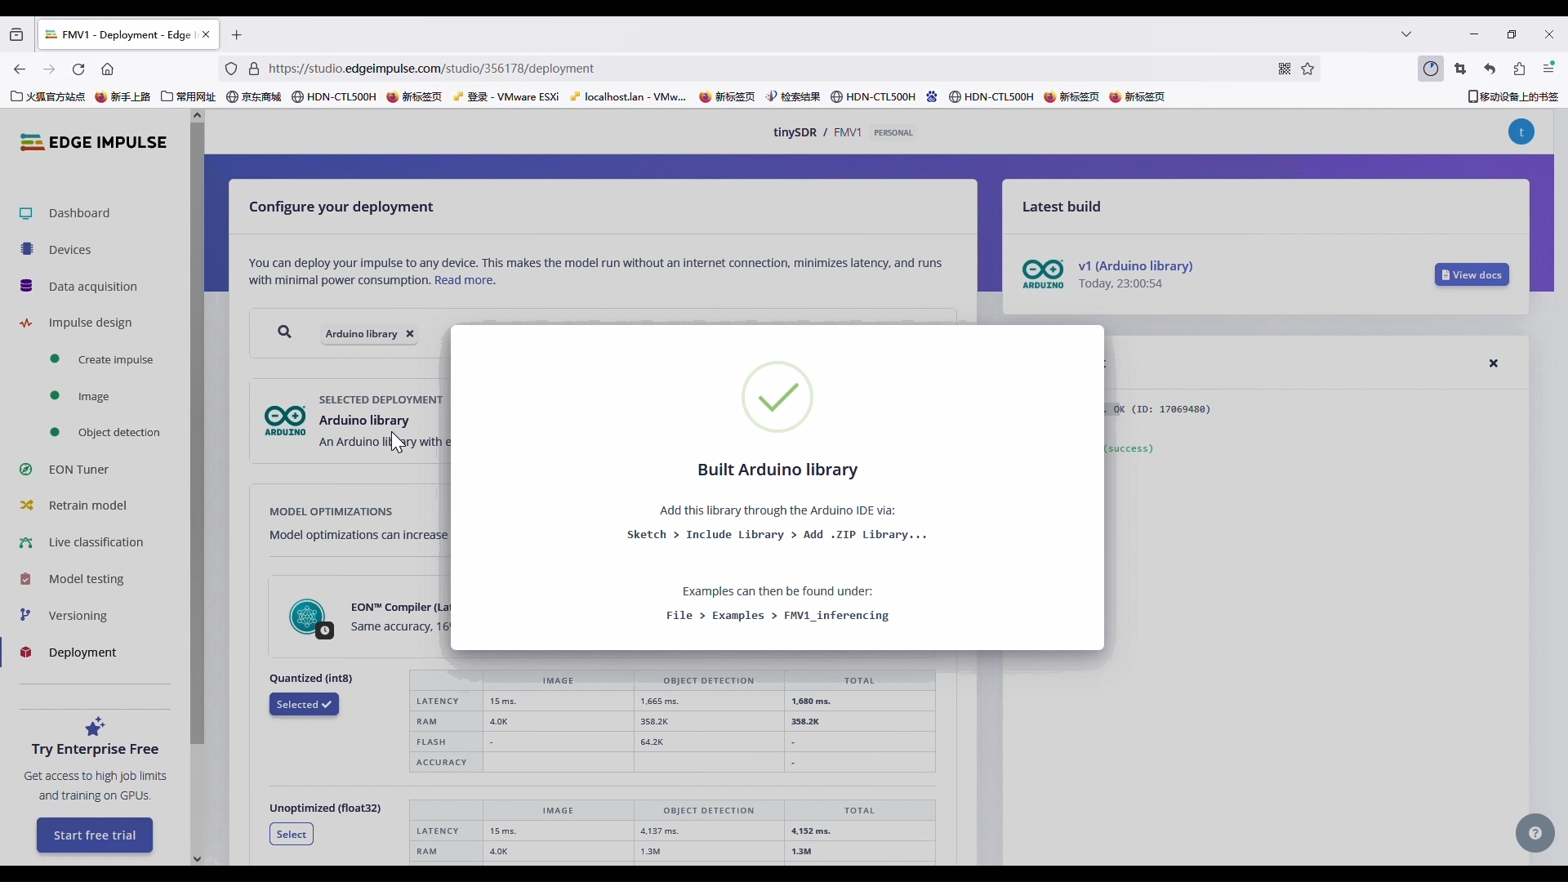Open EON Tuner page
This screenshot has width=1568, height=882.
(78, 470)
